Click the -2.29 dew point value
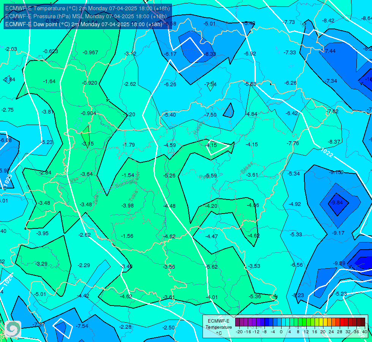The image size is (372, 342). coord(84,265)
